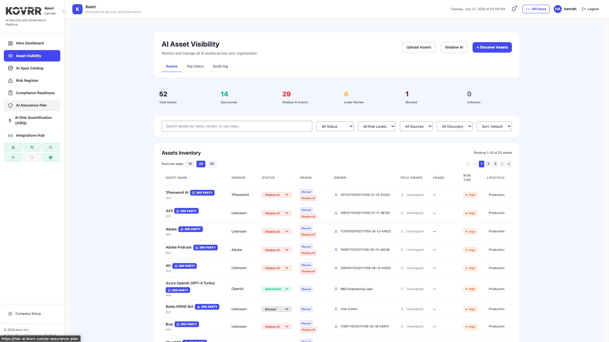Click the activity pulse integration tile
The image size is (609, 342).
click(13, 158)
